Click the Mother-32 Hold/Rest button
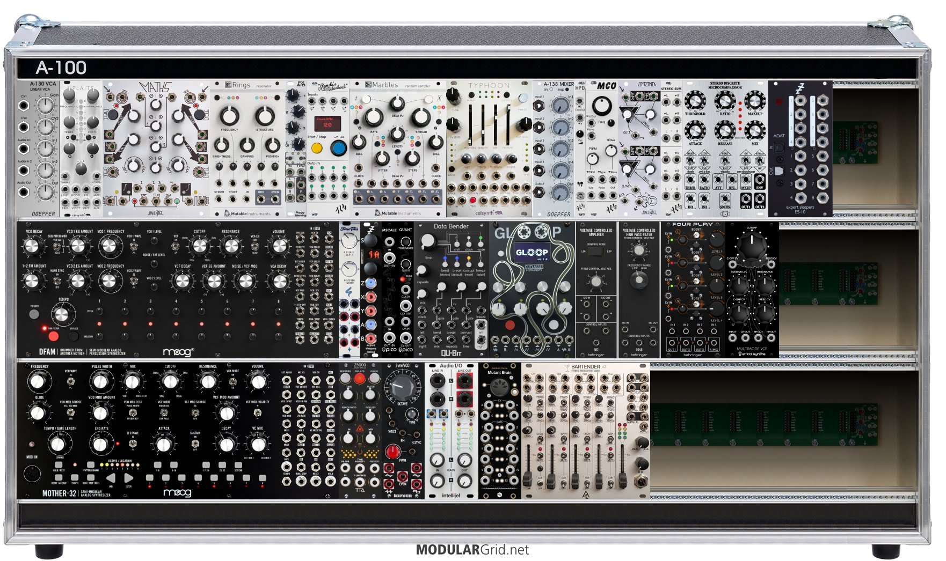946x561 pixels. [59, 465]
